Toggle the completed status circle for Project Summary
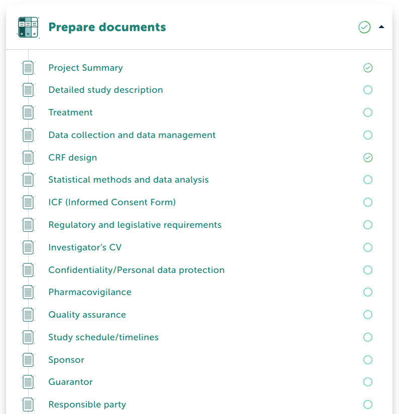Screen dimensions: 399x414 [x=367, y=68]
